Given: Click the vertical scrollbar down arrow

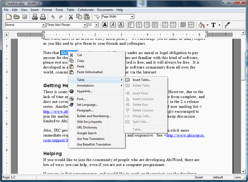Looking at the screenshot, I should coord(243,171).
